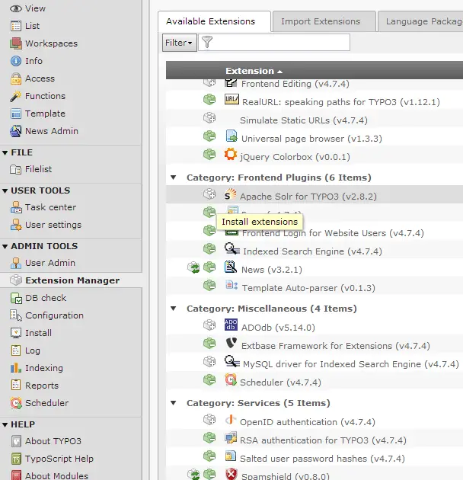This screenshot has height=480, width=463.
Task: Click the Salted user password hashes row
Action: 315,458
